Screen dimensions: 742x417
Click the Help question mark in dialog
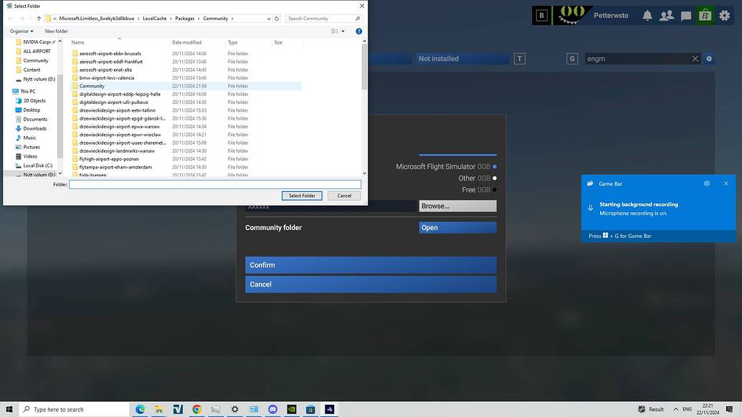(358, 31)
